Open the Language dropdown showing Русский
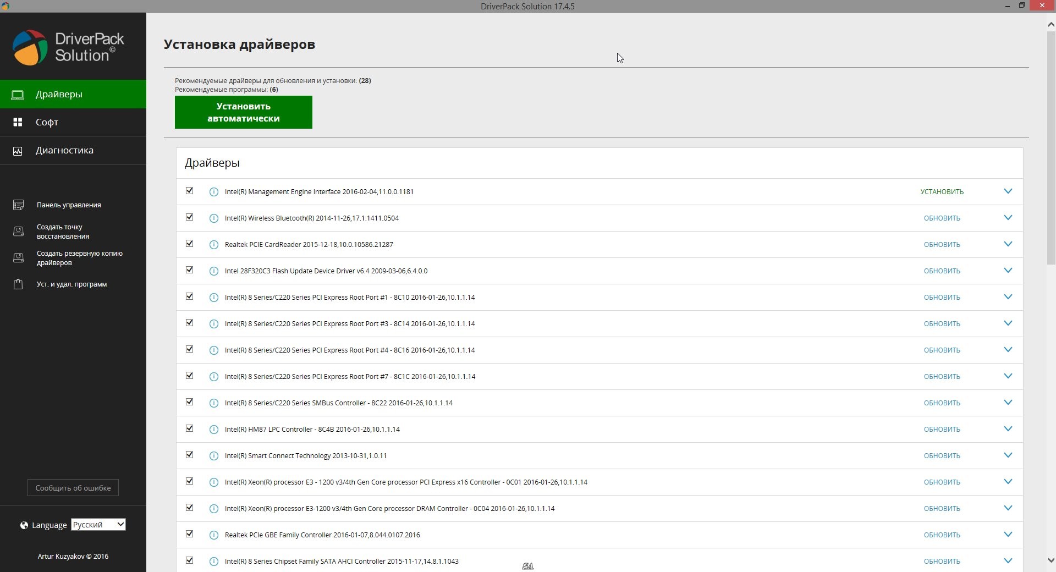 coord(98,525)
